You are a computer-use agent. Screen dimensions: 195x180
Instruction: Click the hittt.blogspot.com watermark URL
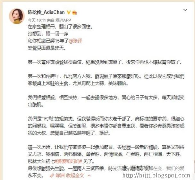click(x=156, y=176)
